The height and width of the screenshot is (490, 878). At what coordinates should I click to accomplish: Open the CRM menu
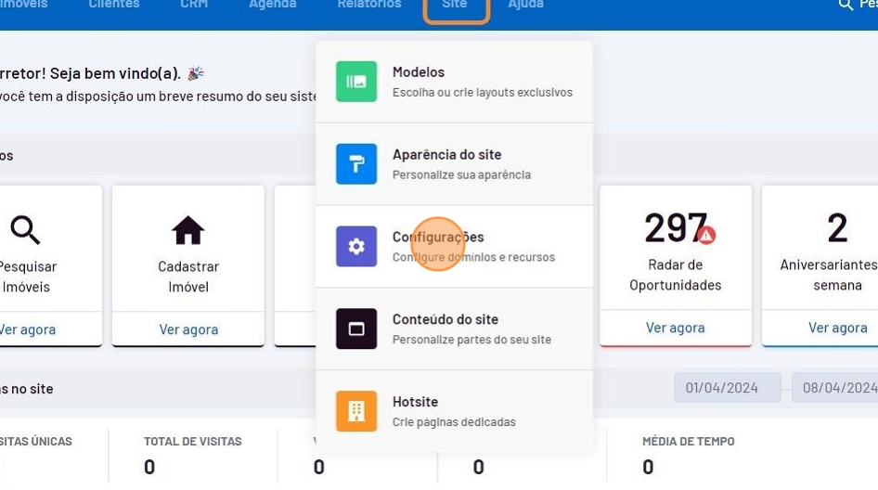pyautogui.click(x=194, y=5)
